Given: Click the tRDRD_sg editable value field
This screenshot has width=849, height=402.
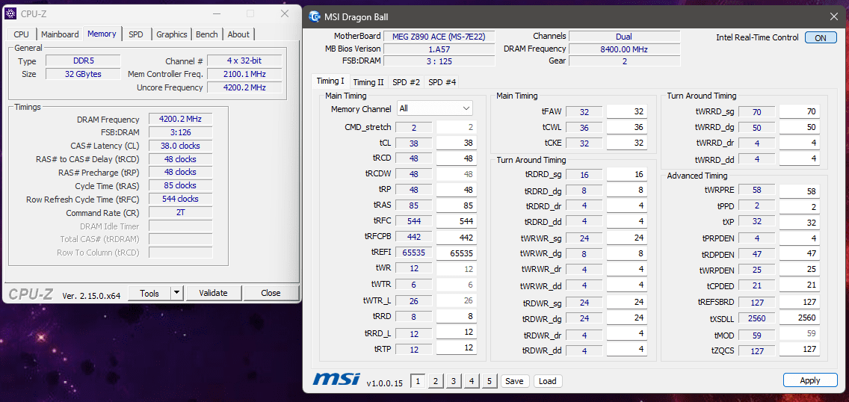Looking at the screenshot, I should click(627, 174).
